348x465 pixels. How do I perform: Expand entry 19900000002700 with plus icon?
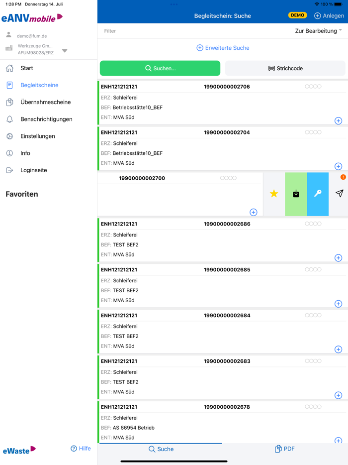(x=253, y=212)
